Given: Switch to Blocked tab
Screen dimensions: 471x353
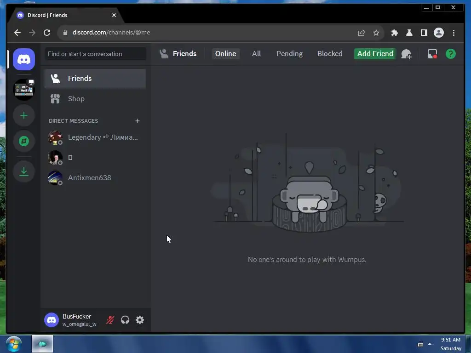Looking at the screenshot, I should [330, 54].
